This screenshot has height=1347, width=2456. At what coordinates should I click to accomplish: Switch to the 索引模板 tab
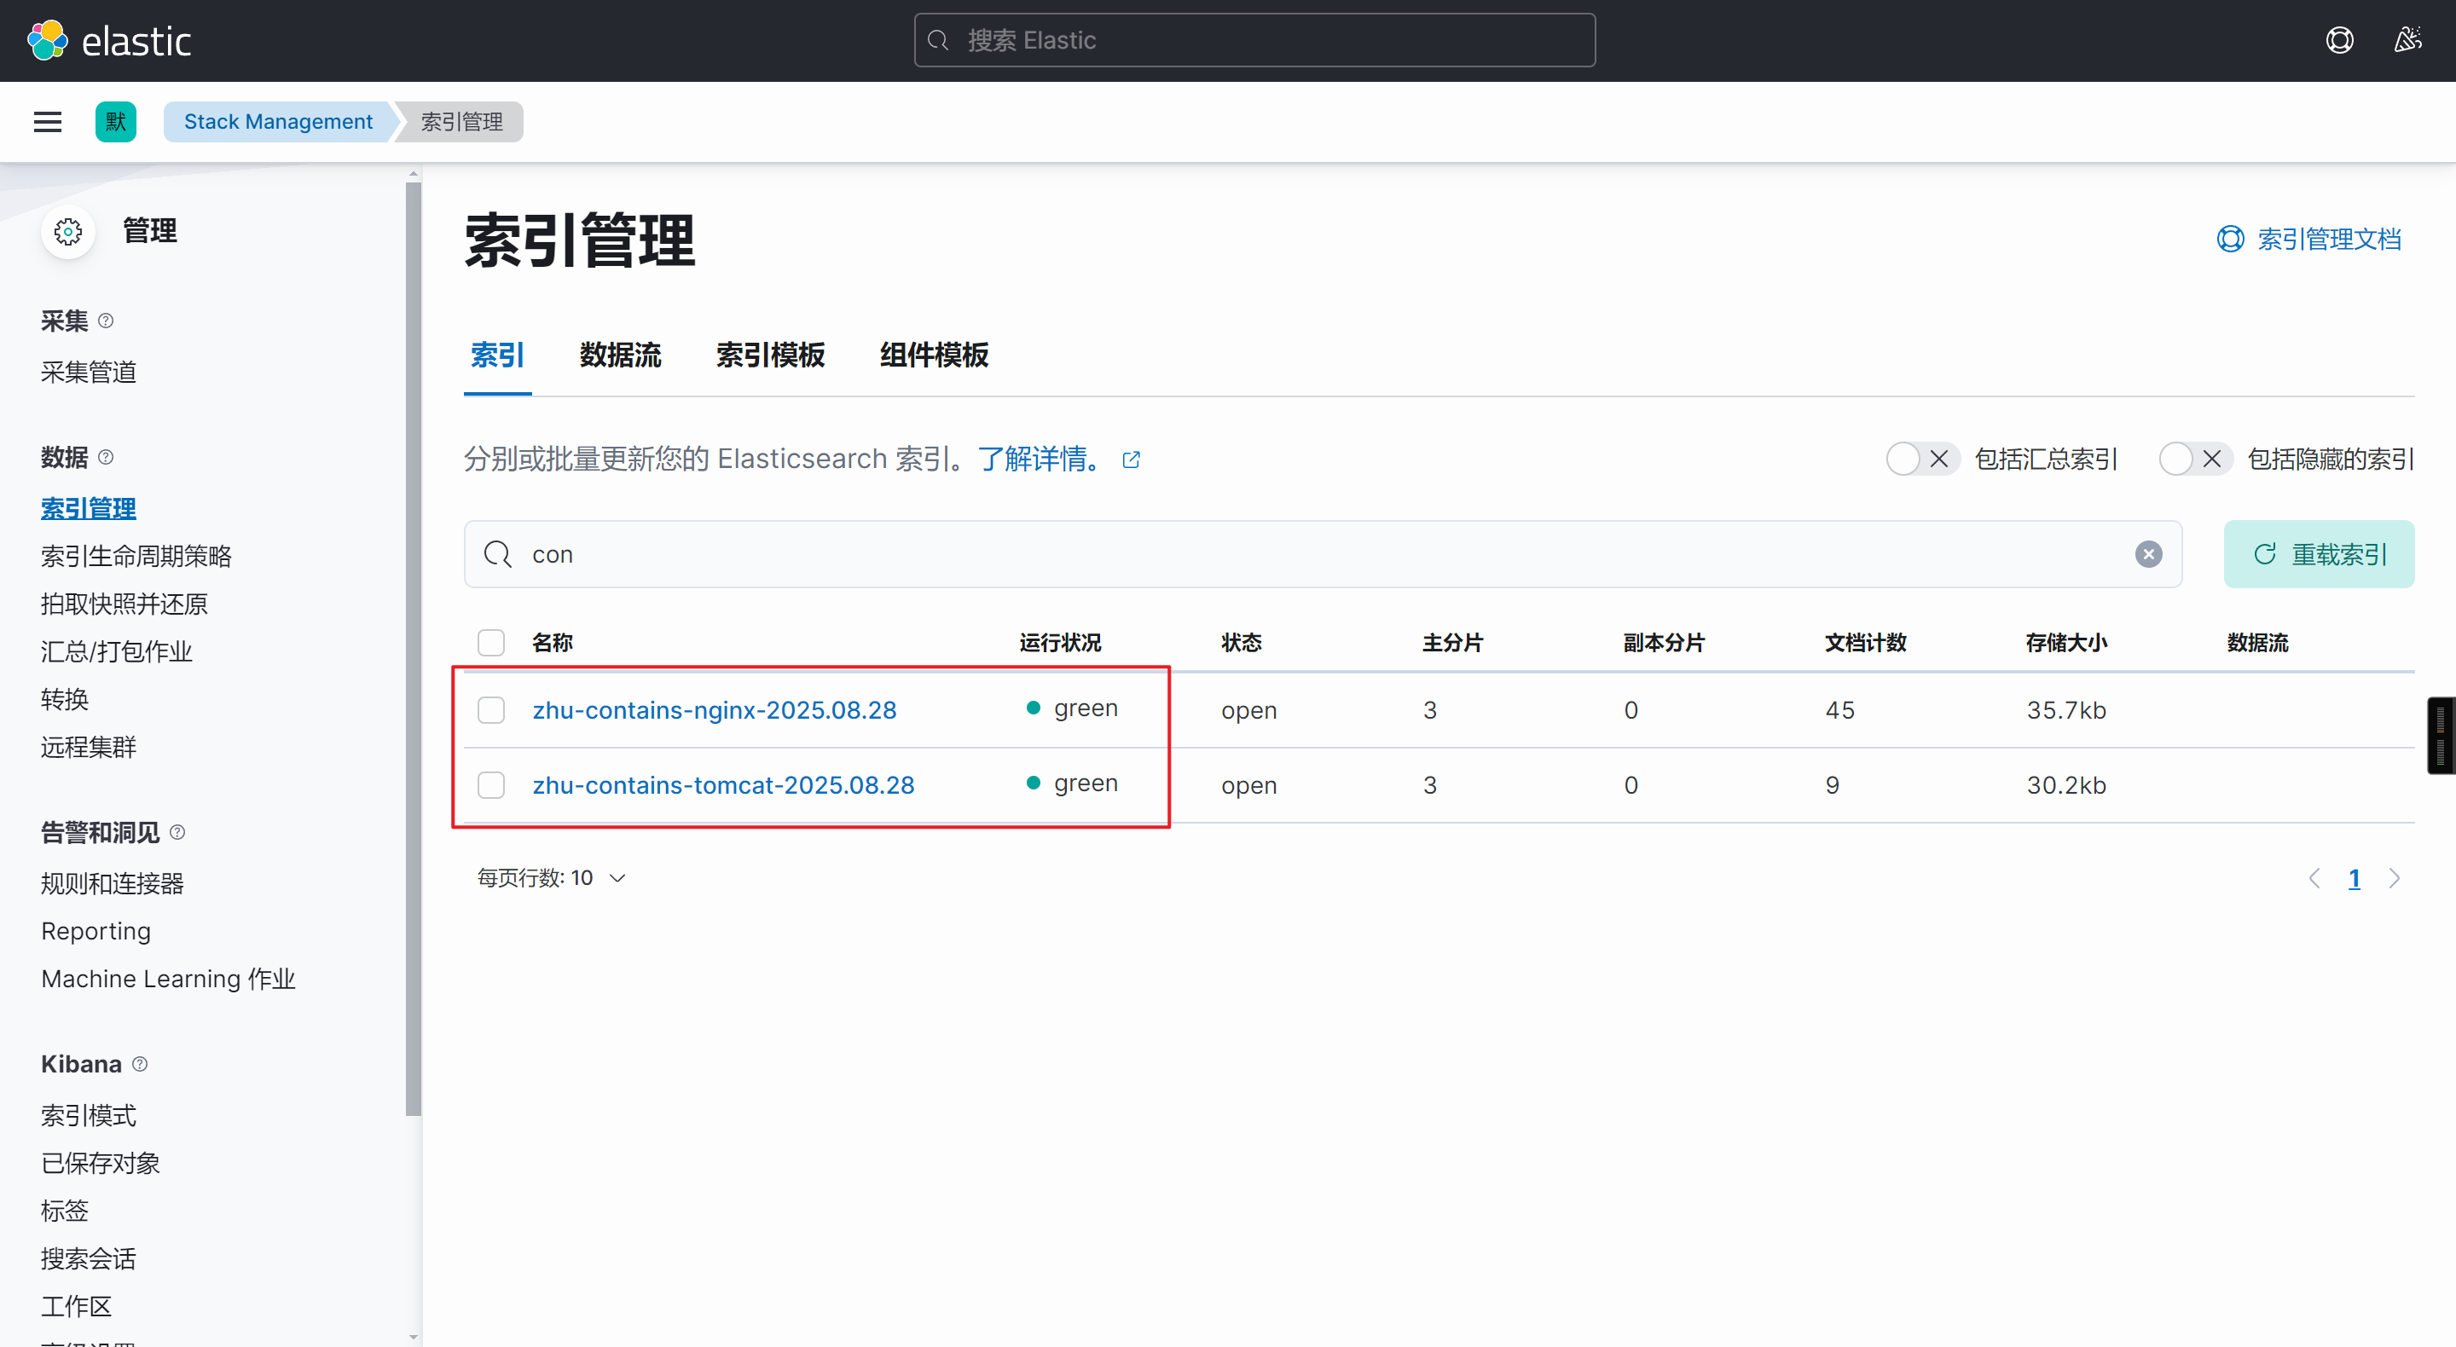click(x=770, y=356)
